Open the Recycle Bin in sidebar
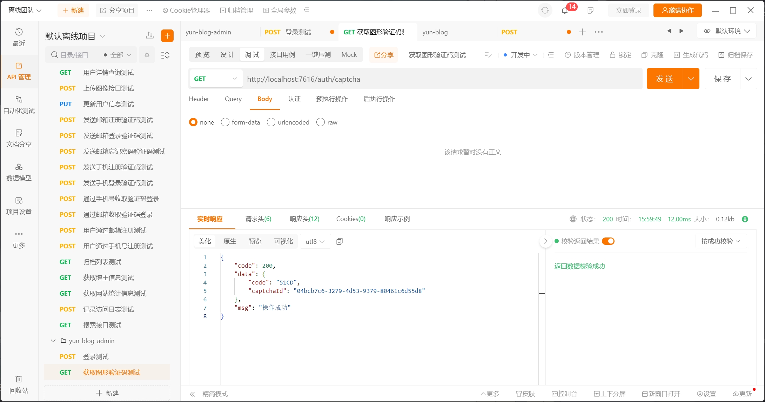This screenshot has height=402, width=765. click(19, 384)
